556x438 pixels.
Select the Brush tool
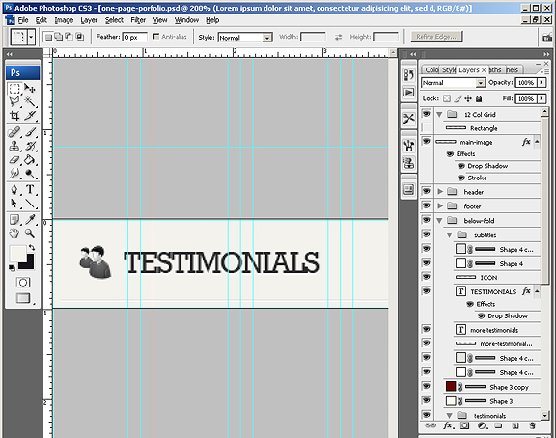[30, 132]
